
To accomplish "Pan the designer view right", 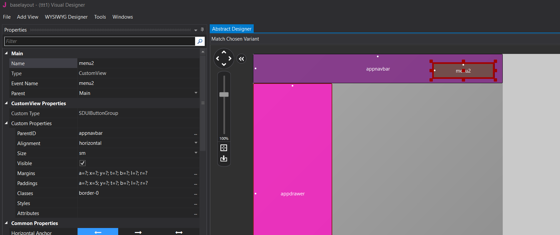I will pos(230,58).
